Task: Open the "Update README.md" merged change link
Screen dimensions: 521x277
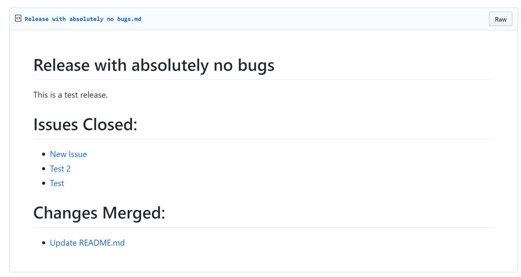Action: pos(87,243)
